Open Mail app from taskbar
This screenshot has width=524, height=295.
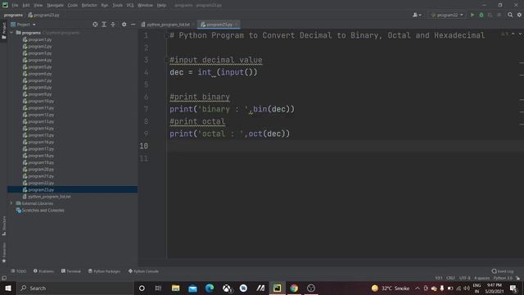[192, 288]
